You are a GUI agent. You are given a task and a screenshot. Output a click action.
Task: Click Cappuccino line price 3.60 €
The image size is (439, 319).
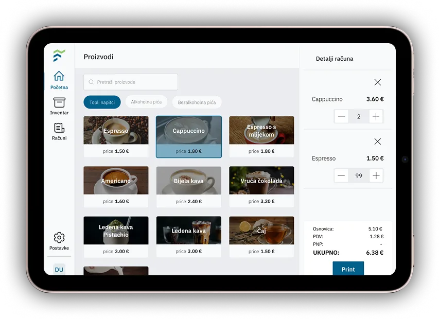[x=375, y=99]
